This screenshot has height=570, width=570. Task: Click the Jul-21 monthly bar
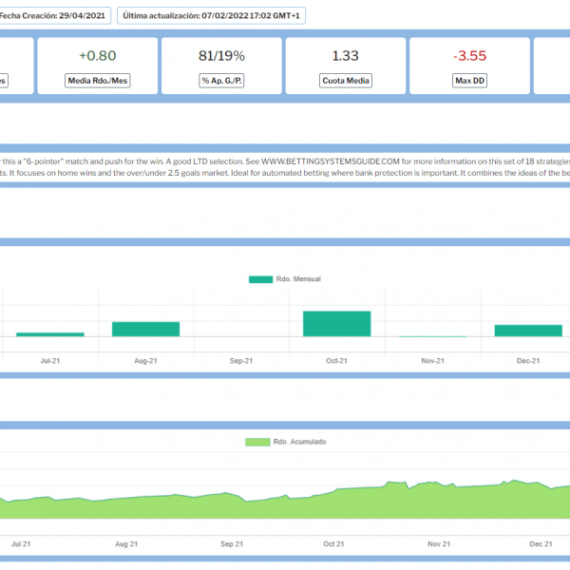pyautogui.click(x=50, y=334)
